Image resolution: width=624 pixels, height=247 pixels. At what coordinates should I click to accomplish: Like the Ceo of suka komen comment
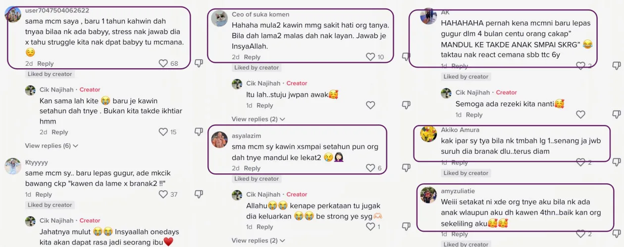click(x=370, y=57)
